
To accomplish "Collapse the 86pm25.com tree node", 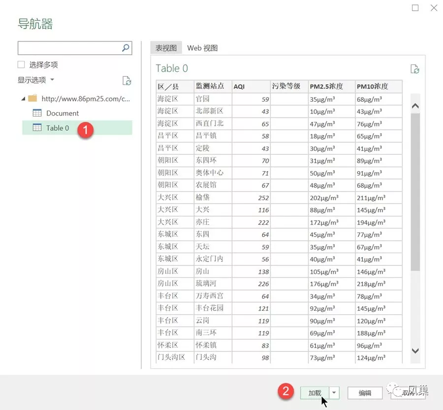I will click(23, 99).
